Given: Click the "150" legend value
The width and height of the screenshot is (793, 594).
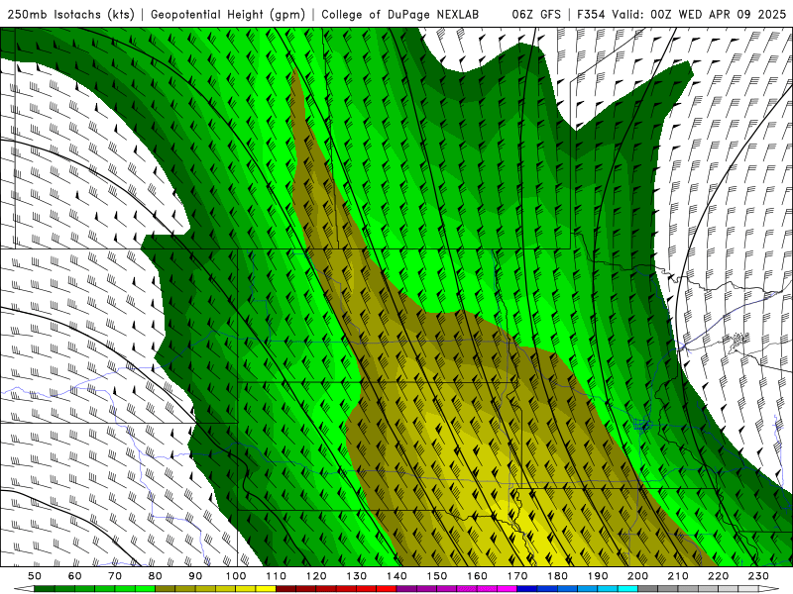Looking at the screenshot, I should [x=437, y=576].
